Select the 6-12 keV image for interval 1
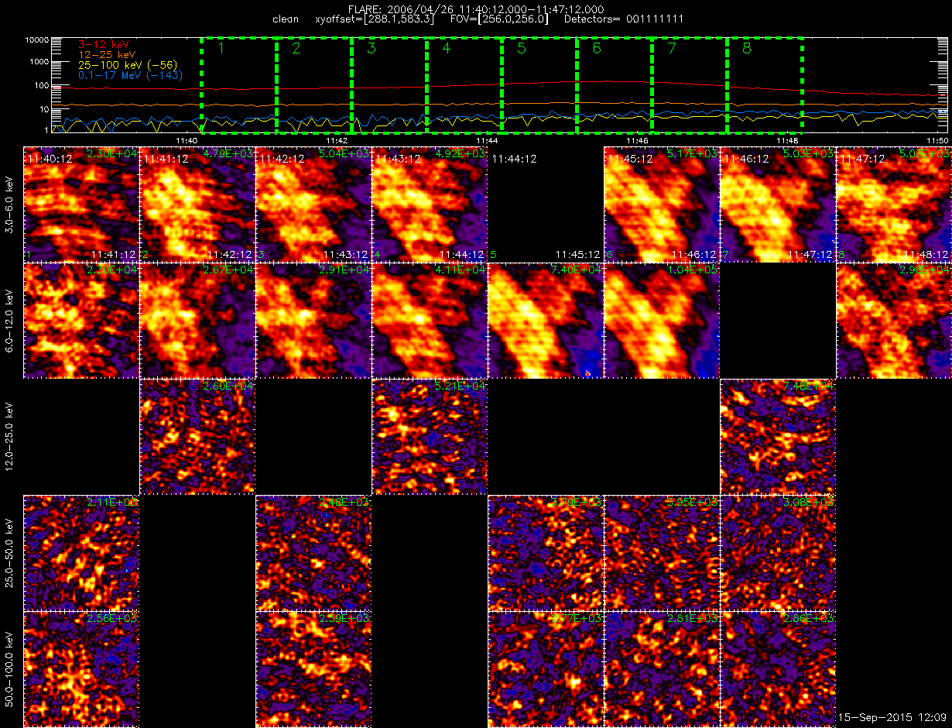The height and width of the screenshot is (728, 952). click(x=82, y=321)
